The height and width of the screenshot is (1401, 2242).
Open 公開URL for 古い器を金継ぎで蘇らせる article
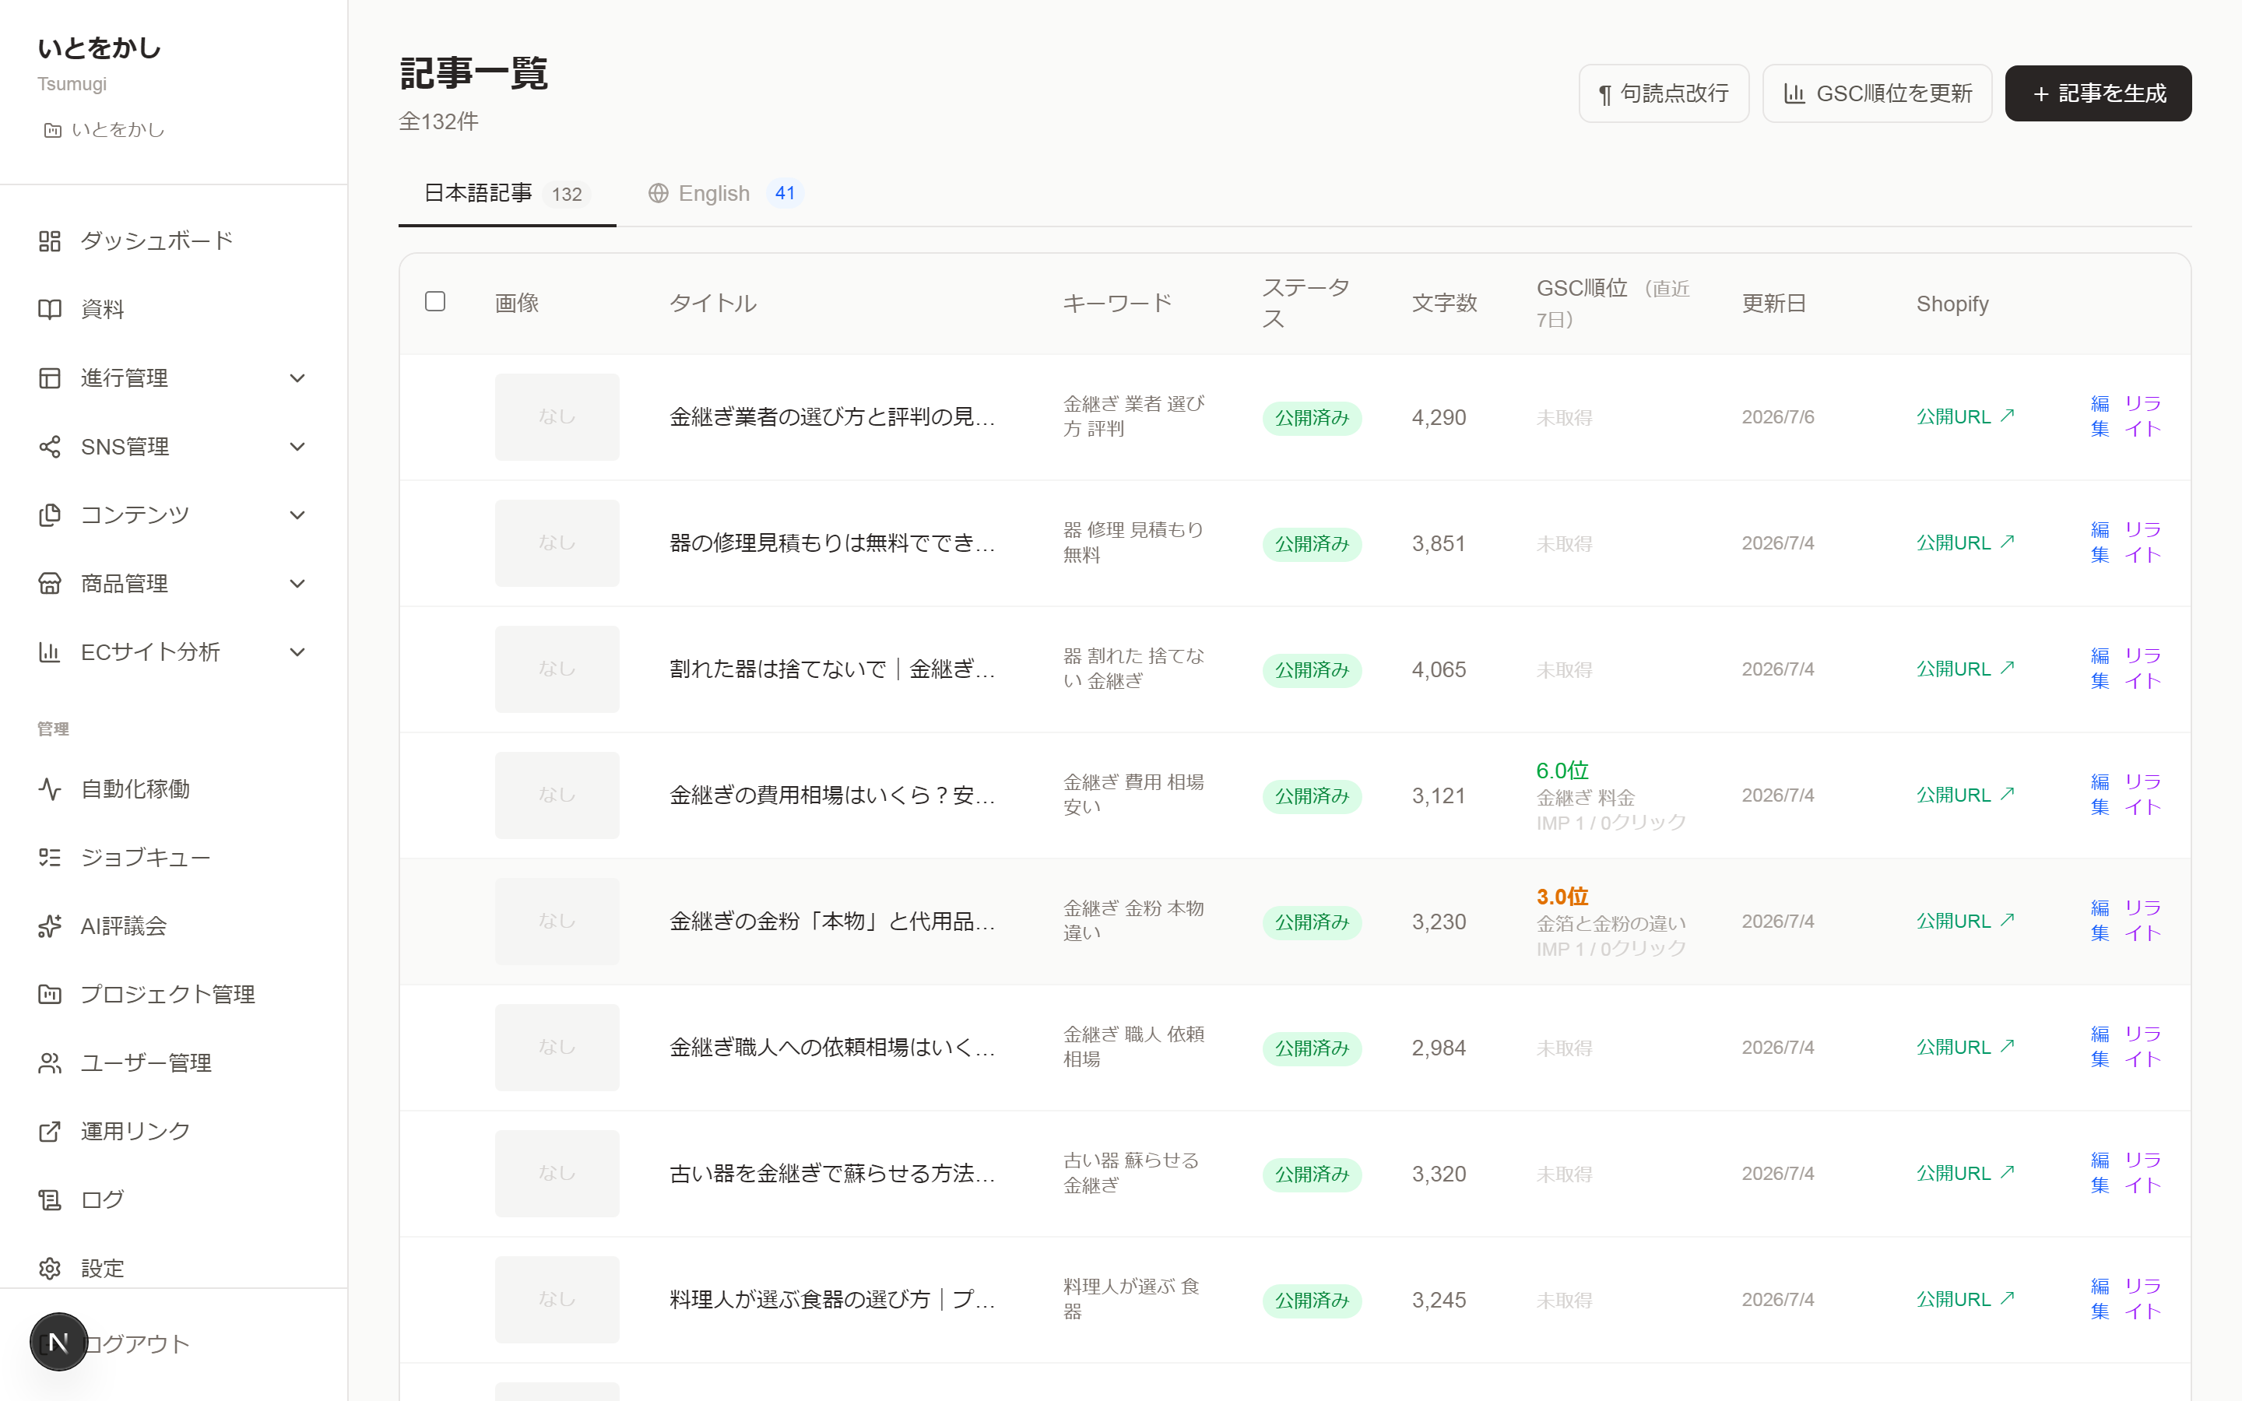[x=1965, y=1173]
